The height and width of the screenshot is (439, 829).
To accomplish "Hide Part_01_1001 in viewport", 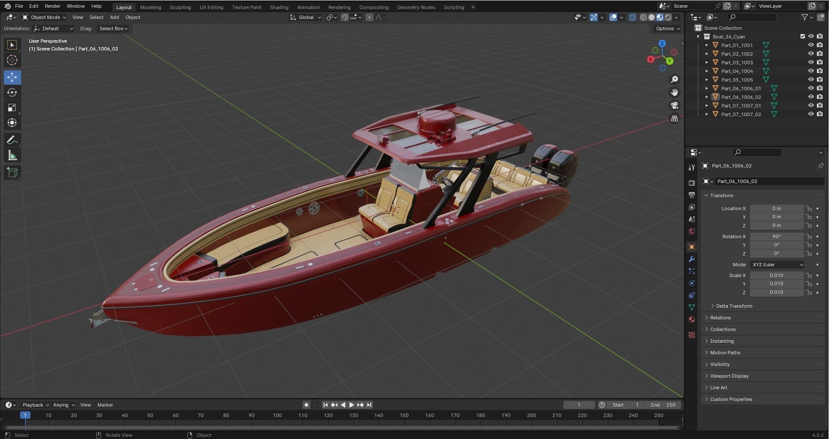I will [811, 45].
